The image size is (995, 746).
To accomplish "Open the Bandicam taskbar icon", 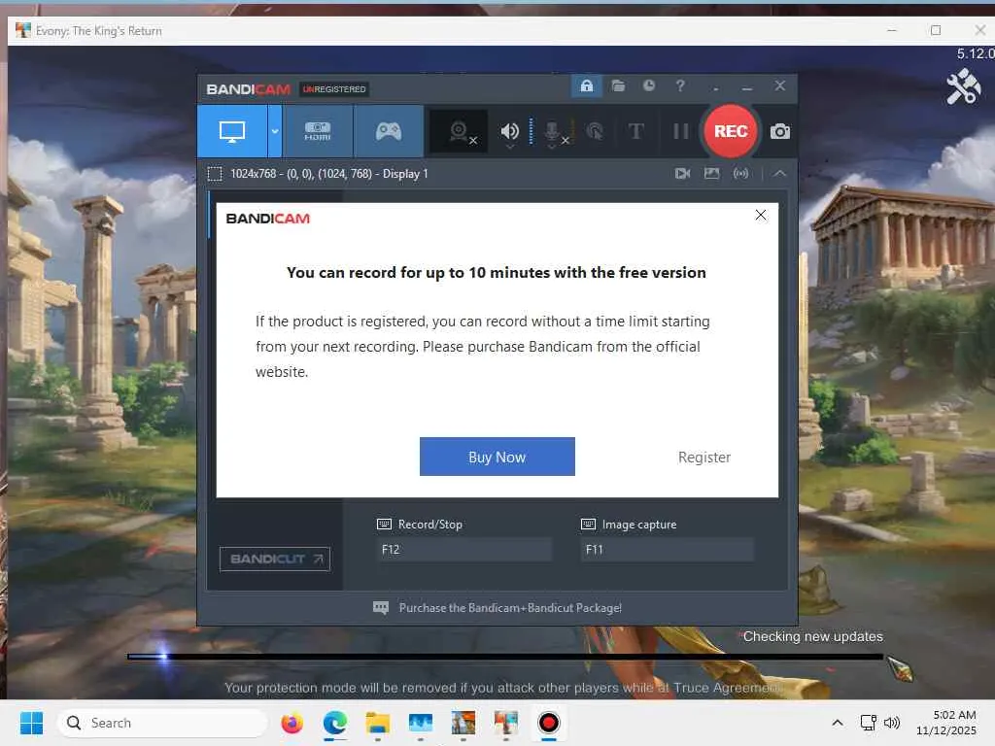I will [549, 723].
